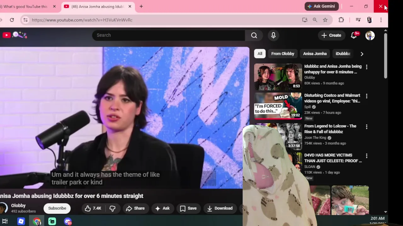Image resolution: width=403 pixels, height=226 pixels.
Task: Click the page vertical scrollbar
Action: 386,56
